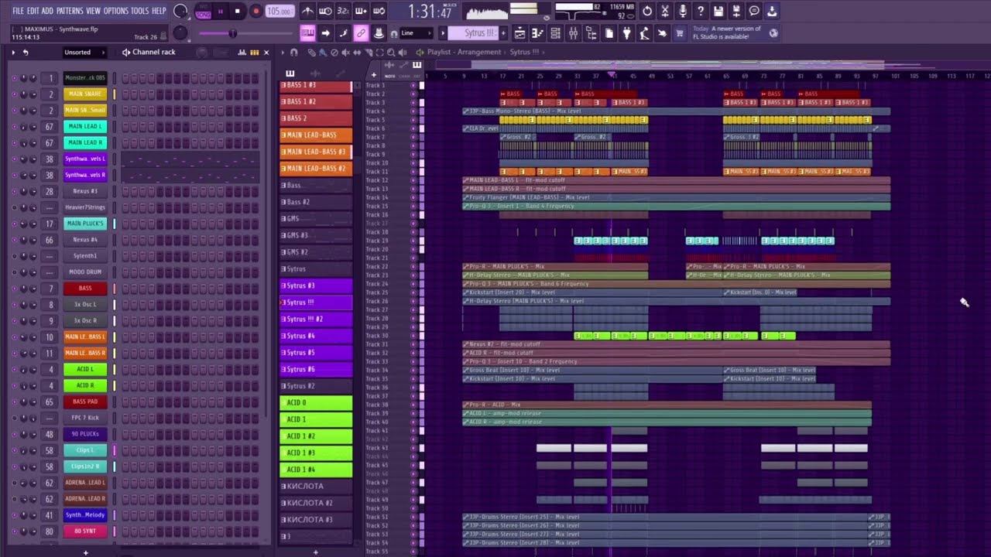Open the OPTIONS menu
991x557 pixels.
[116, 11]
